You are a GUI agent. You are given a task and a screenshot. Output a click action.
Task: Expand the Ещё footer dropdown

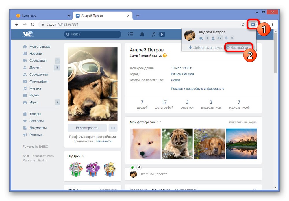click(x=43, y=161)
